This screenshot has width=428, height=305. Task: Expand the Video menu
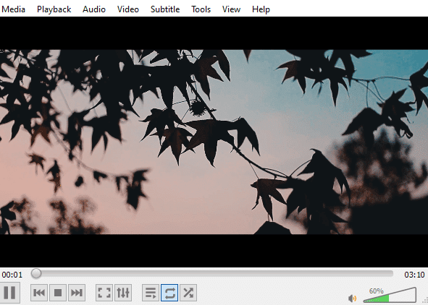coord(128,9)
